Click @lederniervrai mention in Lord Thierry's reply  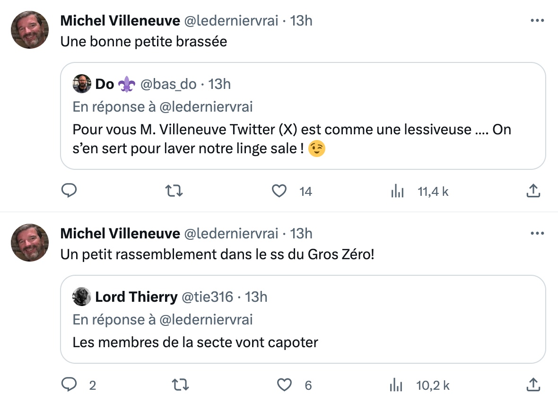coord(206,320)
